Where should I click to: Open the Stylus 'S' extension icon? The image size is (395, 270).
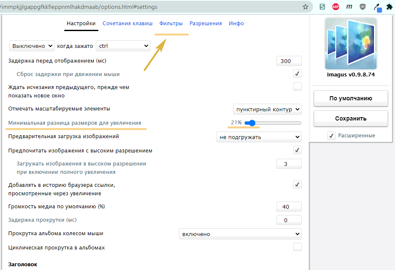pyautogui.click(x=322, y=7)
